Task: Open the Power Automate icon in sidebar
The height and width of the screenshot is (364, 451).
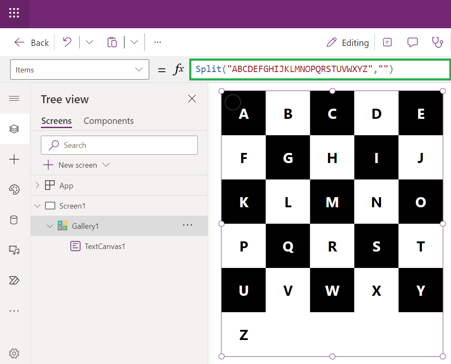Action: [x=14, y=280]
